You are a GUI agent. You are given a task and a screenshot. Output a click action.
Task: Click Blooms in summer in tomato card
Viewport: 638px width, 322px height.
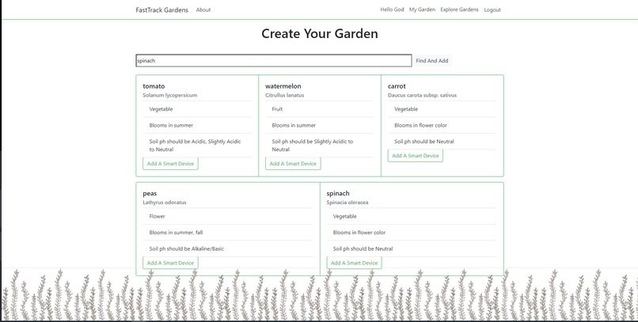[197, 125]
